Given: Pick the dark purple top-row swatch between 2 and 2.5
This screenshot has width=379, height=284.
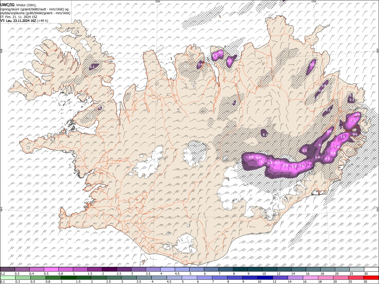Looking at the screenshot, I should click(109, 270).
